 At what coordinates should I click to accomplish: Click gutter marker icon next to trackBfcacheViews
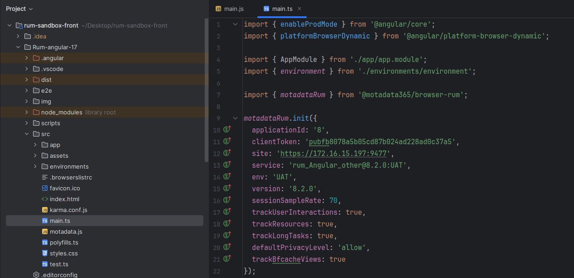(x=227, y=259)
